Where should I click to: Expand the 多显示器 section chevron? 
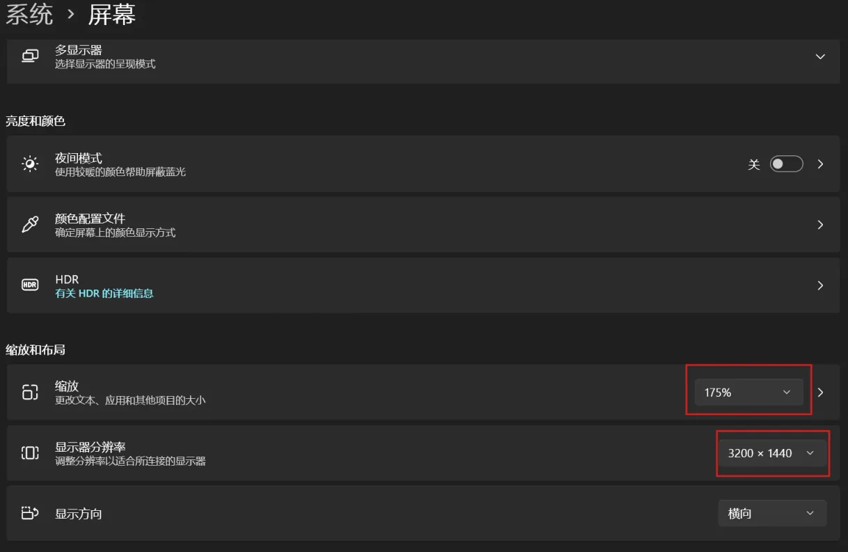point(820,56)
